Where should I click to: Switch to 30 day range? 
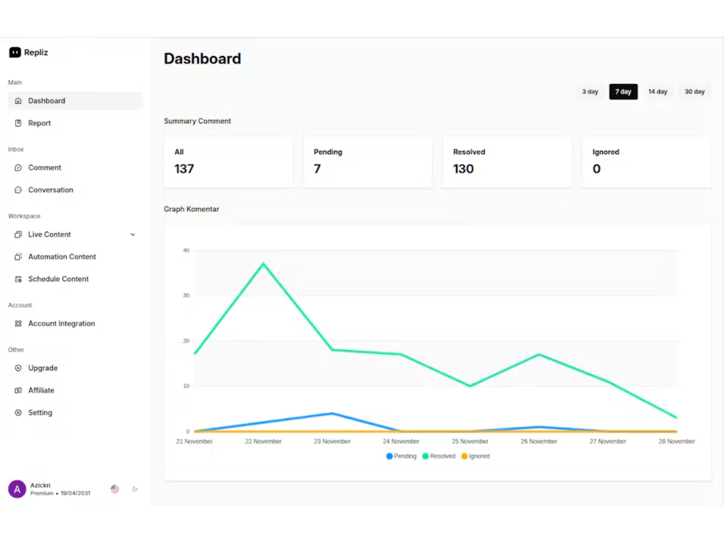694,92
